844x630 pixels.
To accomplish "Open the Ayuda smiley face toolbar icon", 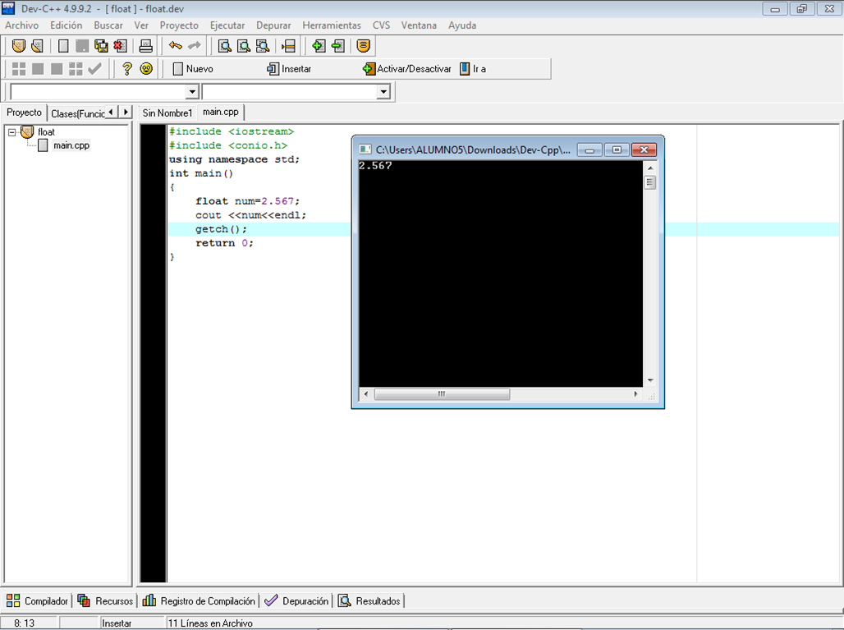I will pos(146,69).
